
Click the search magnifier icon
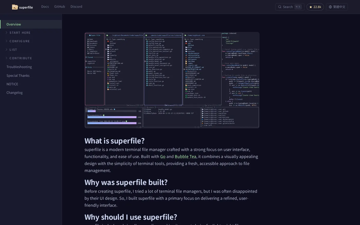pyautogui.click(x=280, y=7)
